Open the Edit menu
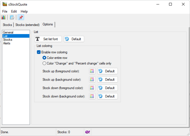Screen dimensions: 190x136 coord(14,11)
